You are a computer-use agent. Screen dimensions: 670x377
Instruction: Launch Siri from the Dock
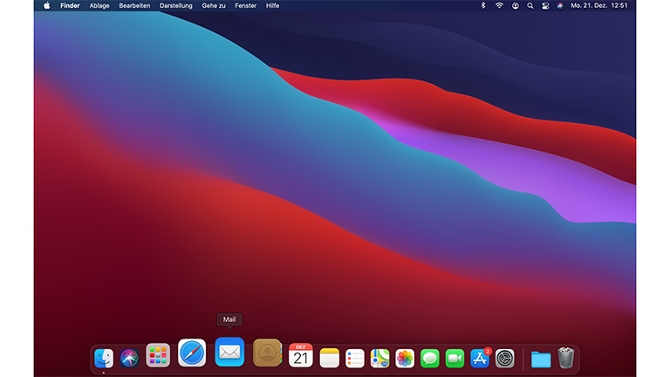(x=130, y=358)
